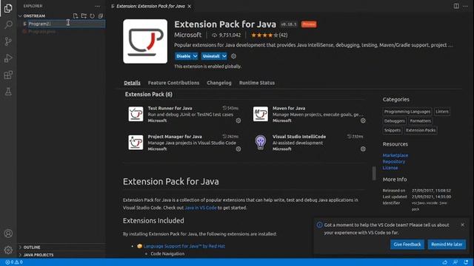This screenshot has height=266, width=474.
Task: Open Explorer views and more actions menu
Action: coord(97,6)
